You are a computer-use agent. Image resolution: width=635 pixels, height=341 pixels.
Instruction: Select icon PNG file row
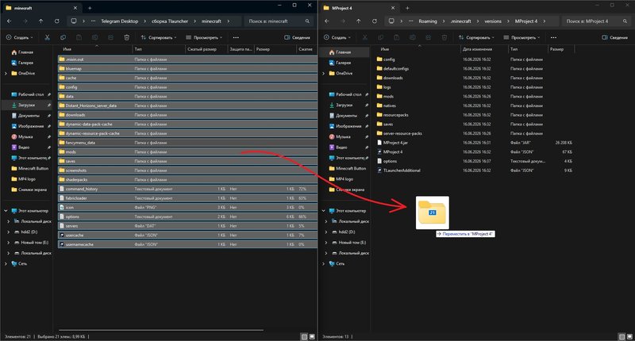click(187, 207)
